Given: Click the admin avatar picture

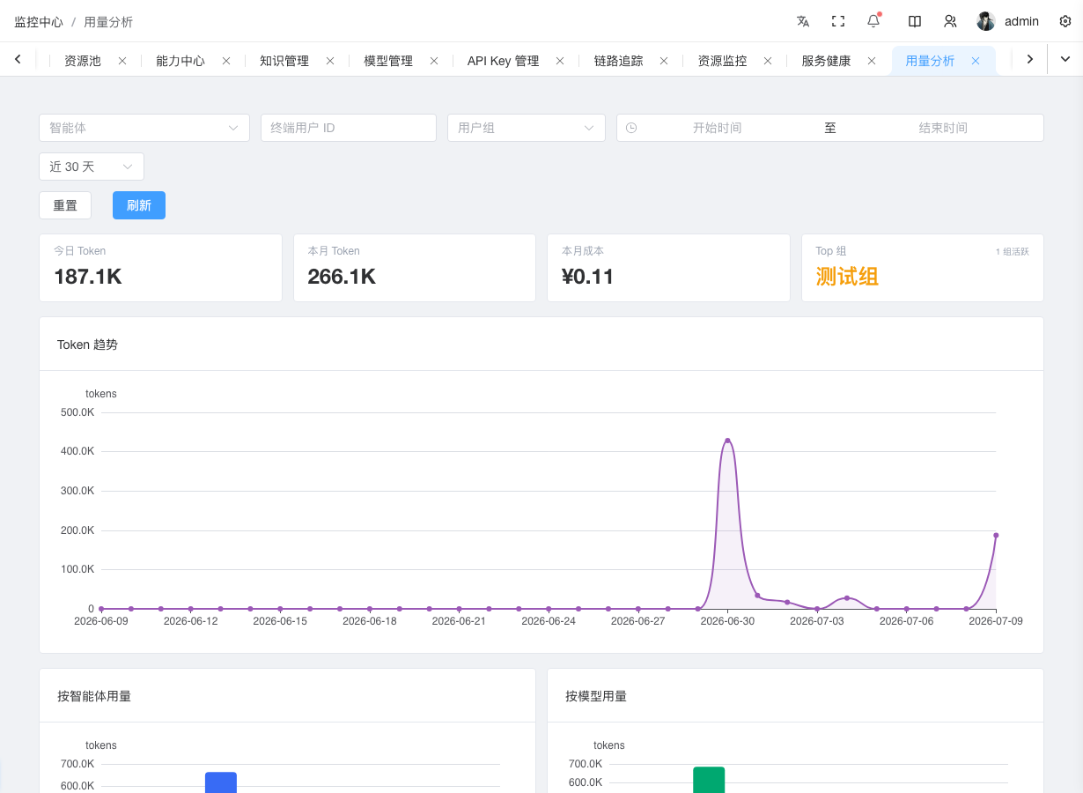Looking at the screenshot, I should (x=986, y=21).
